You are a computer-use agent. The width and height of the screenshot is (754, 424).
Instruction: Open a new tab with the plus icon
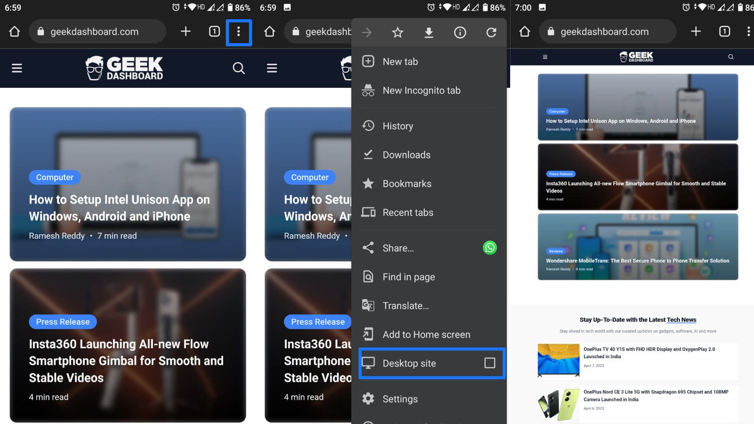(x=185, y=31)
